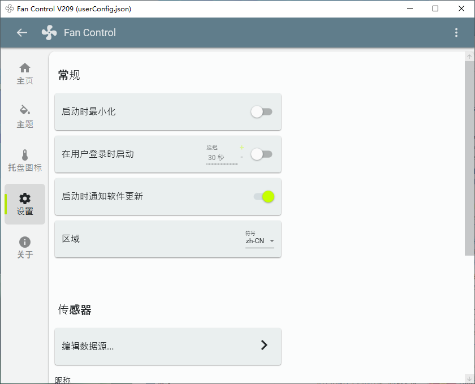This screenshot has width=475, height=384.
Task: Open 编辑数据源... chevron
Action: (264, 345)
